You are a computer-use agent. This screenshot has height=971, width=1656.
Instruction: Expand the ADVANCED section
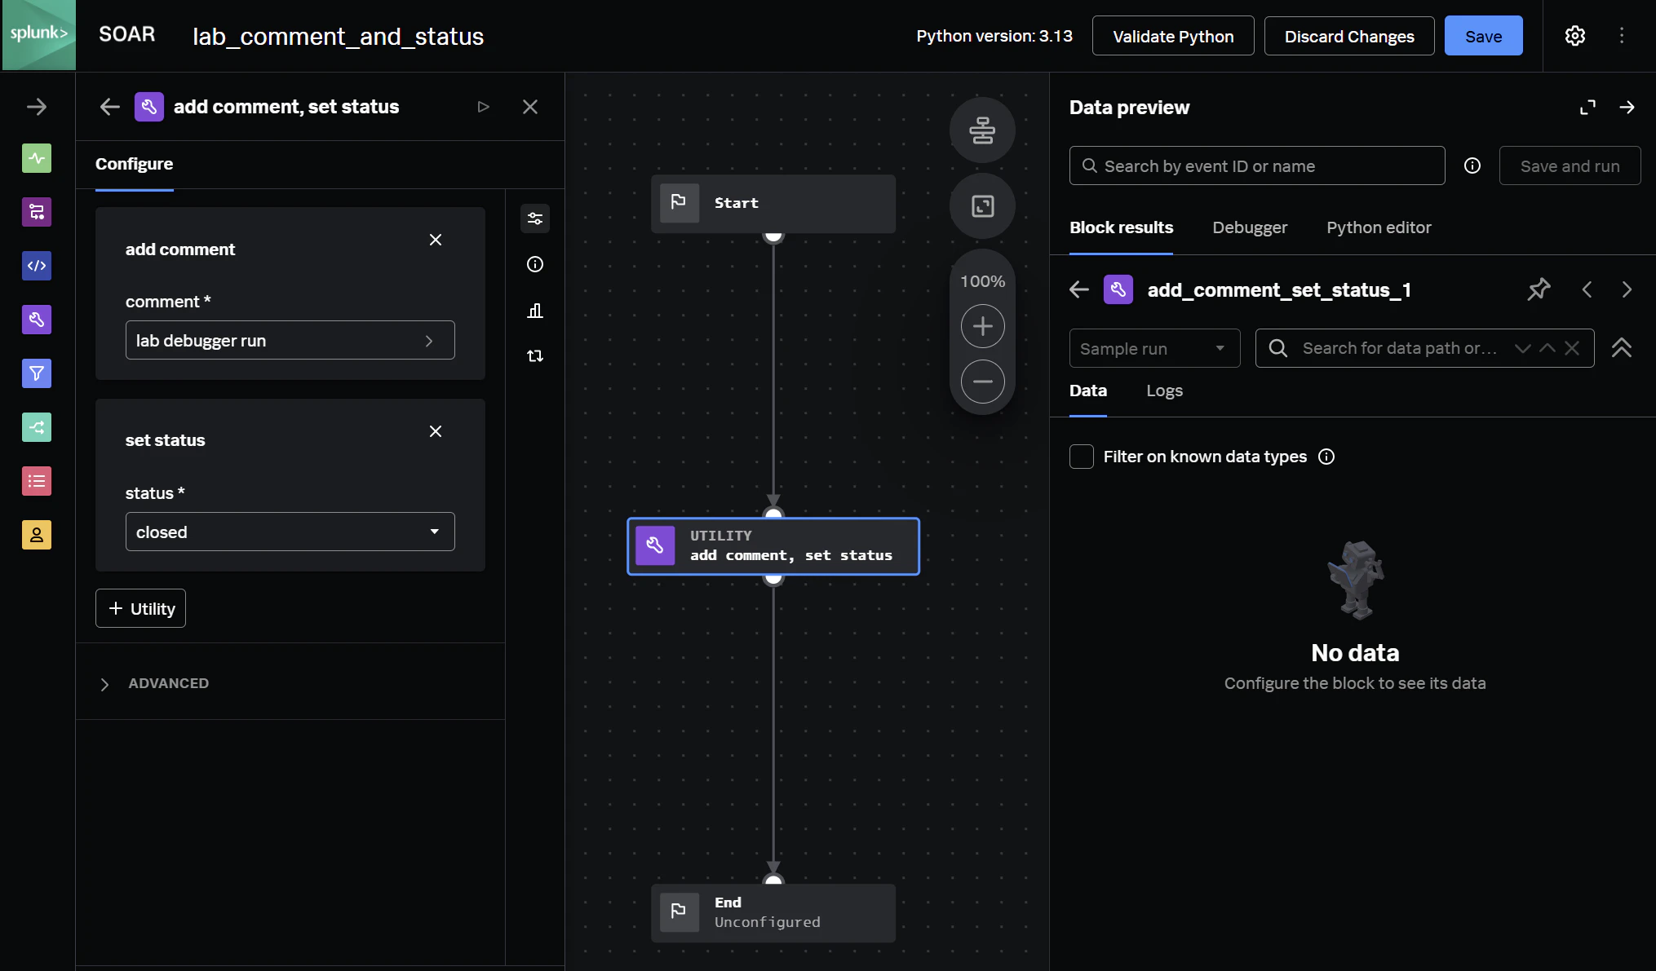[153, 683]
